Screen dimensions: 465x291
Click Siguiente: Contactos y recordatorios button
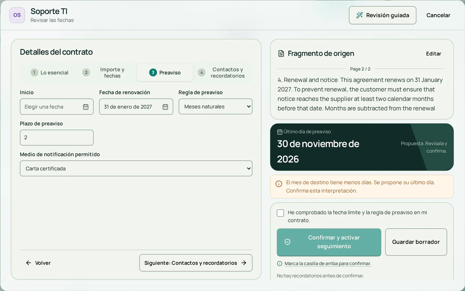[196, 263]
